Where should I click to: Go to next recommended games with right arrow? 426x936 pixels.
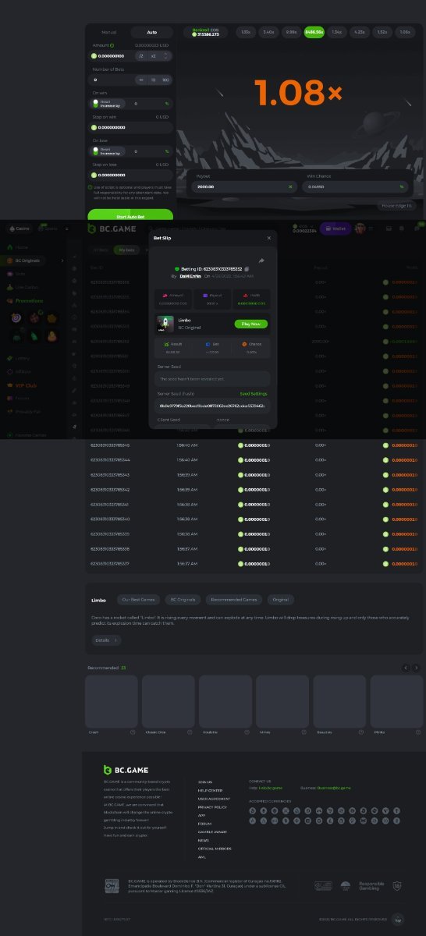pyautogui.click(x=416, y=668)
